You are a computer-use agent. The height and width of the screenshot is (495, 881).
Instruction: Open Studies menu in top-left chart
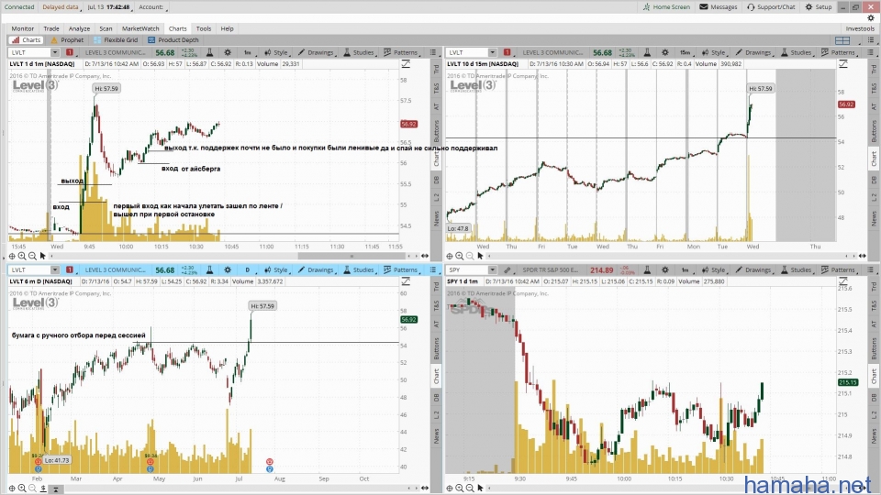click(x=359, y=52)
